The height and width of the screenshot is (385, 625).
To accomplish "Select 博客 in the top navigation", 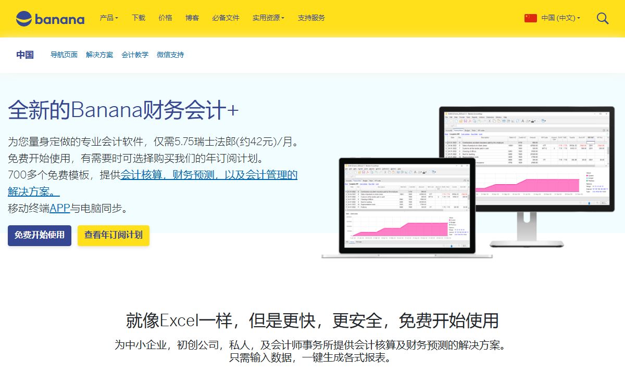I will [x=192, y=18].
